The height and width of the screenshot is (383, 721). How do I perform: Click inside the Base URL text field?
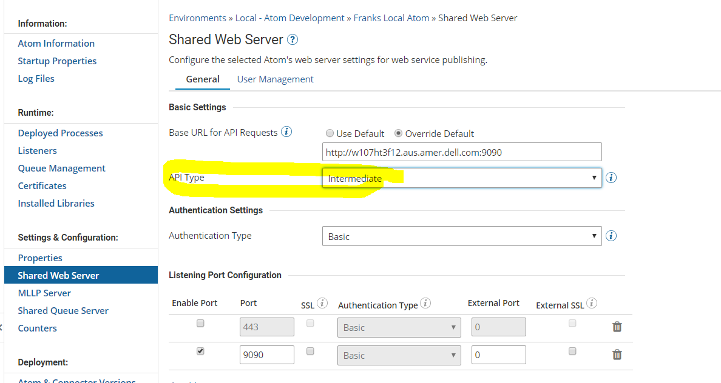[461, 152]
